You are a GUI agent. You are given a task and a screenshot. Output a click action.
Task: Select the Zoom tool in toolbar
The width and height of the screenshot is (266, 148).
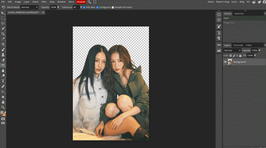[x=3, y=107]
